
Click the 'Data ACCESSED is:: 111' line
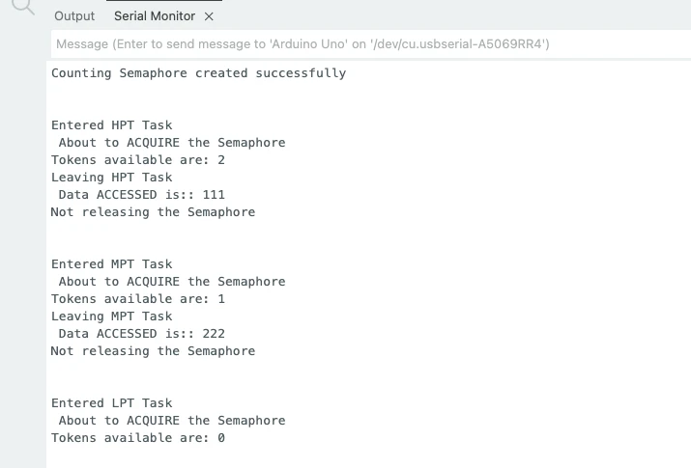(141, 195)
